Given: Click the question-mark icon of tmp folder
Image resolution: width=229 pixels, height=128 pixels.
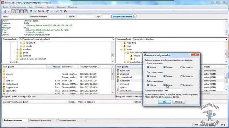Looking at the screenshot, I should [125, 46].
